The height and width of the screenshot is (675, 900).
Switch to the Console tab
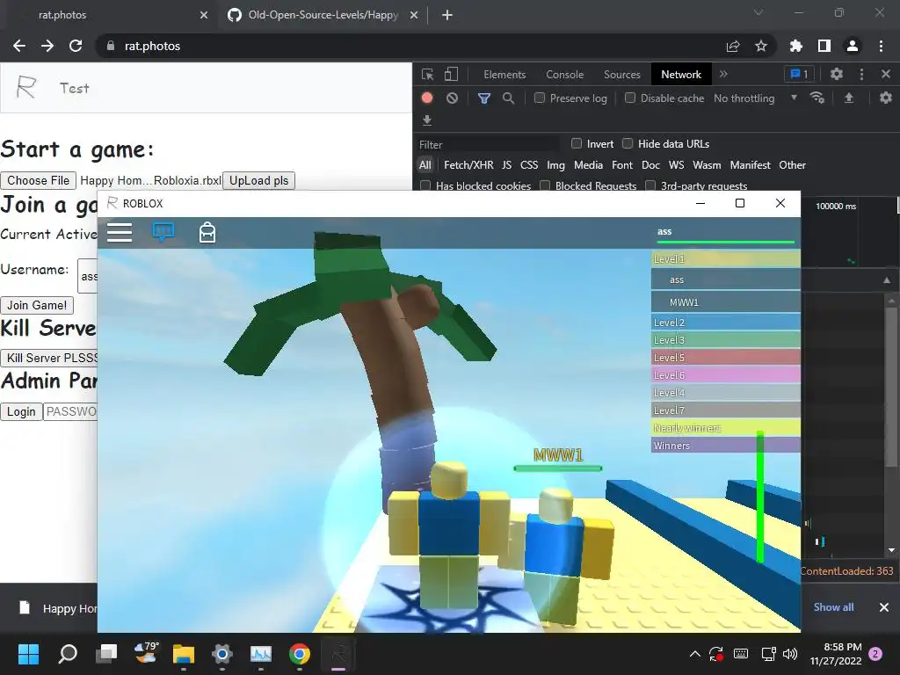pos(565,75)
